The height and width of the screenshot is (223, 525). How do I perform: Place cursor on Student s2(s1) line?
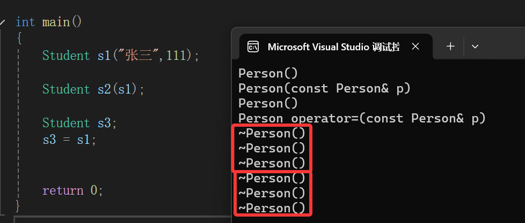tap(93, 89)
